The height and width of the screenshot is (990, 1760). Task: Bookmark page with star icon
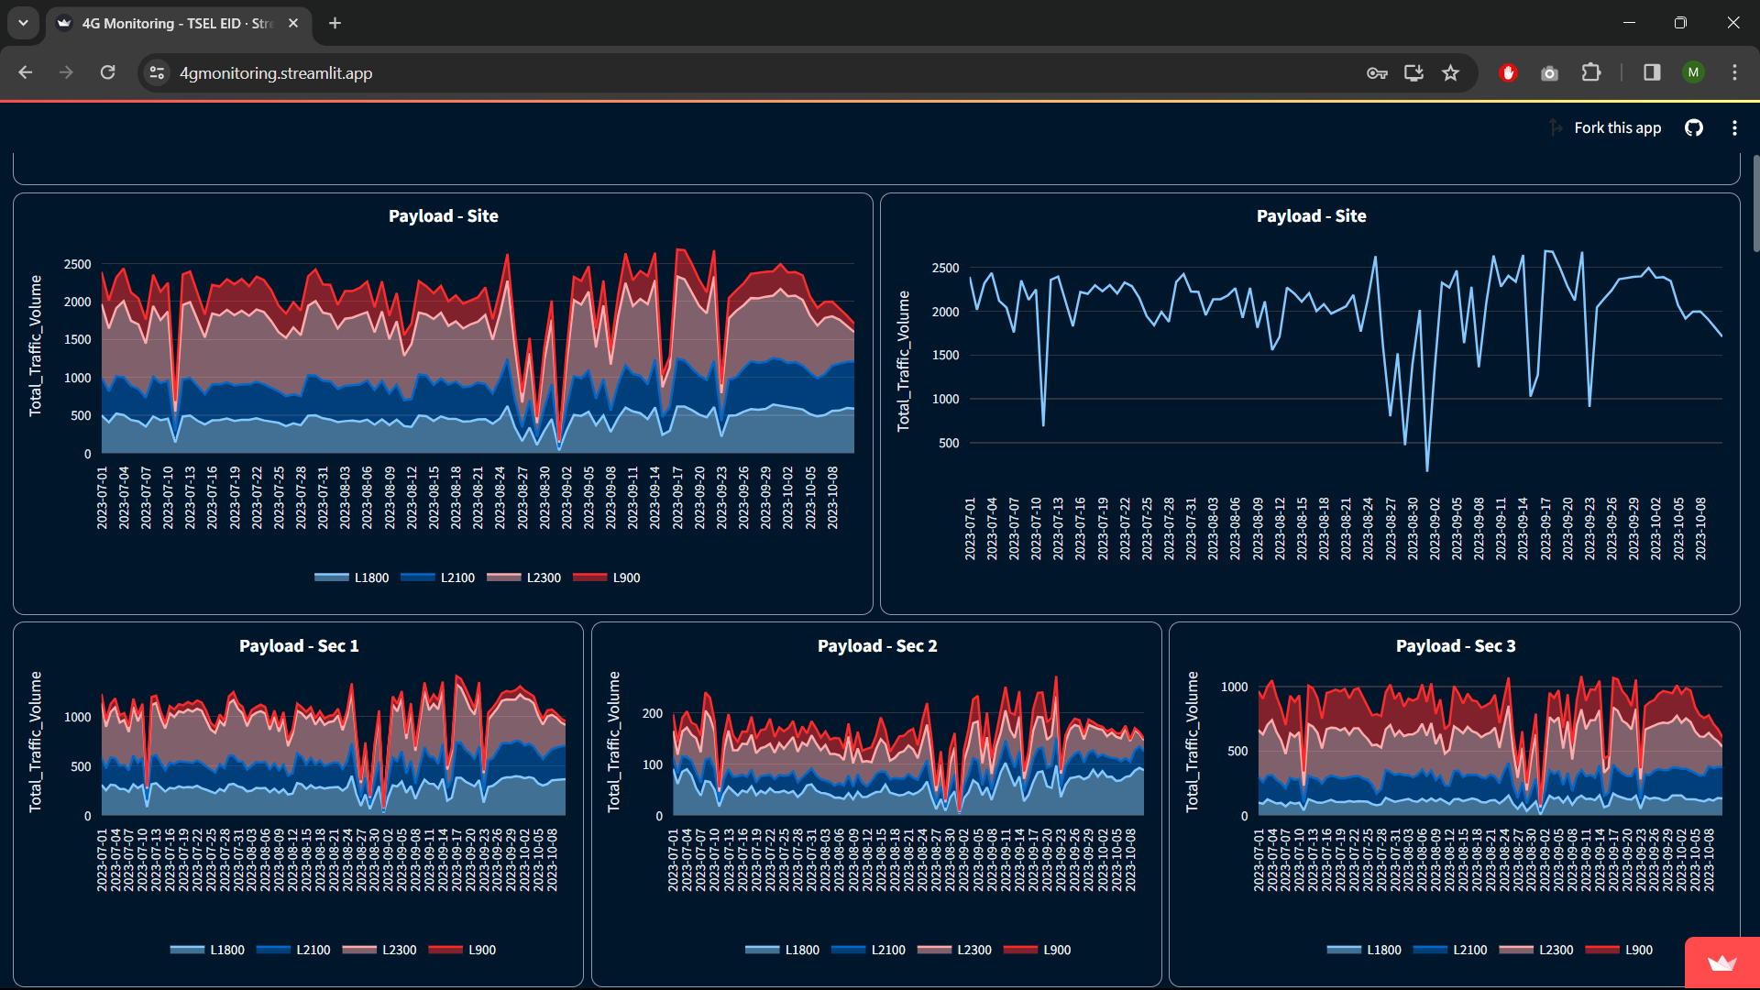[x=1450, y=73]
